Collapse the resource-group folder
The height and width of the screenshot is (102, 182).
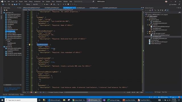coord(148,20)
